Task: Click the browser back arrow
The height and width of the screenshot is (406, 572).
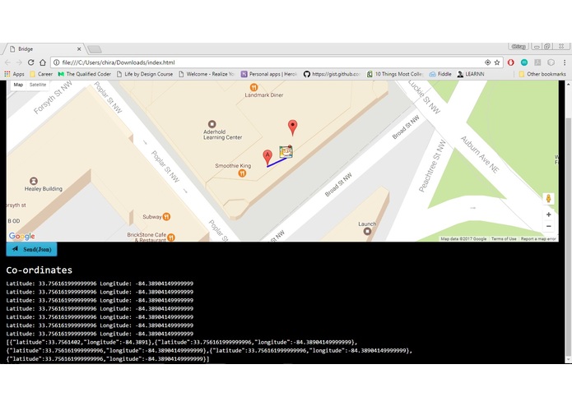Action: click(7, 62)
